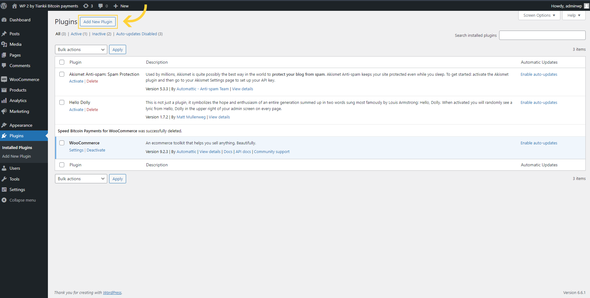The width and height of the screenshot is (590, 298).
Task: Delete the Hello Dolly plugin
Action: click(92, 109)
